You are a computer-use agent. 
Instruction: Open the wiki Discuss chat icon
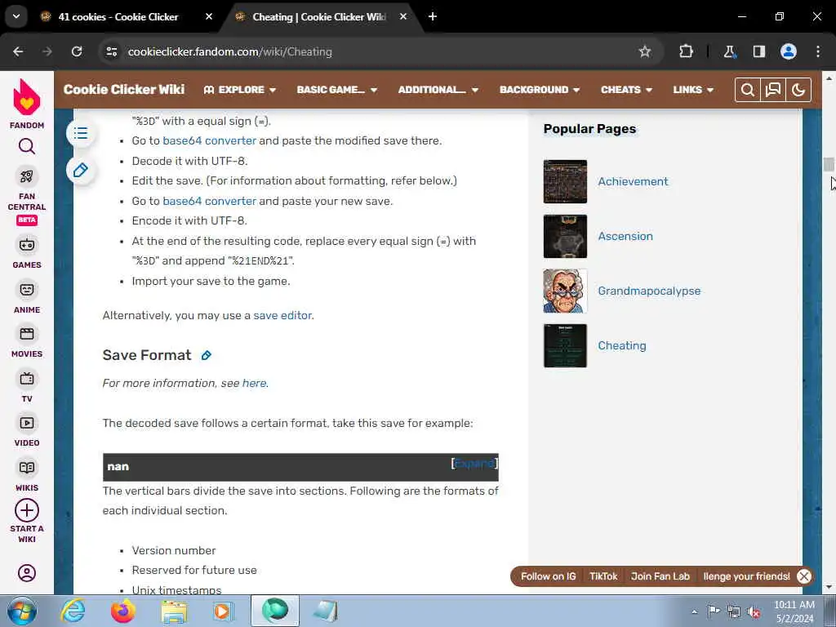click(x=773, y=90)
